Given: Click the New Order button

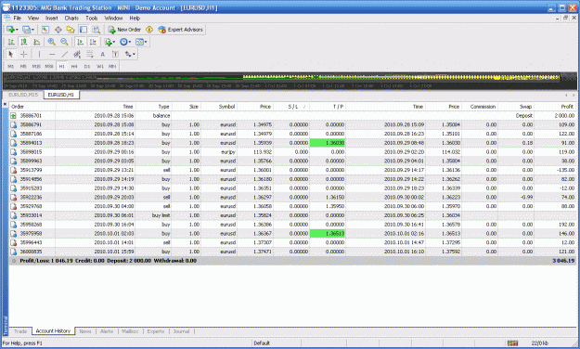Looking at the screenshot, I should pos(124,30).
